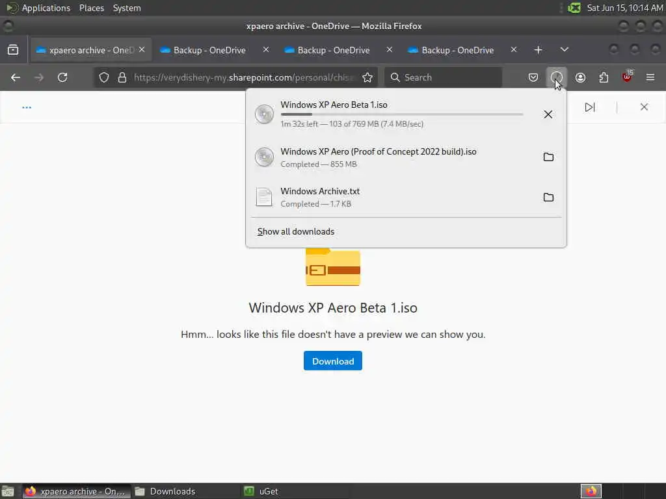This screenshot has height=499, width=666.
Task: Open folder for Proof of Concept 2022 build.iso
Action: click(548, 157)
